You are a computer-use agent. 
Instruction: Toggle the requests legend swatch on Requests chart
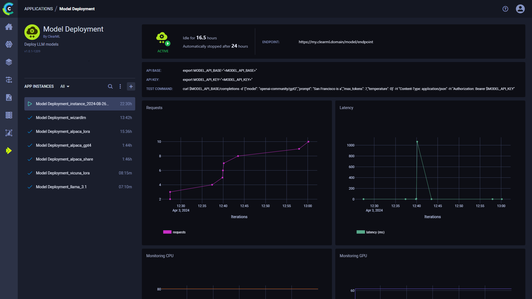tap(167, 232)
